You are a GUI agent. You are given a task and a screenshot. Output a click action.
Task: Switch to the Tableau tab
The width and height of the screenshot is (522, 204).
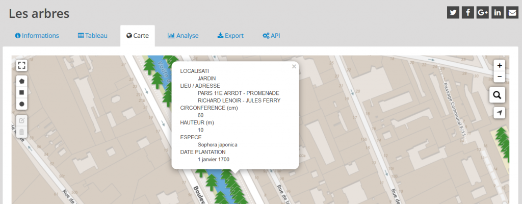tap(92, 36)
